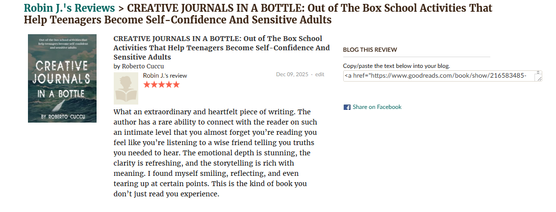Click the second star in the rating
The height and width of the screenshot is (212, 556).
tap(154, 85)
